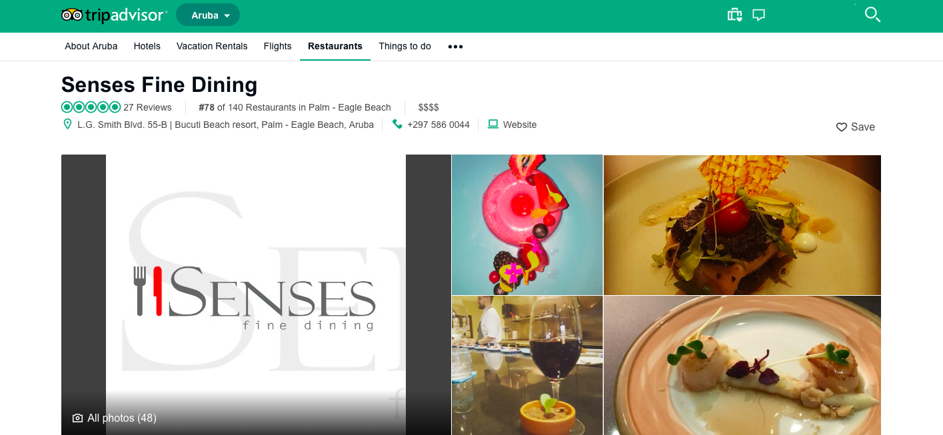The height and width of the screenshot is (435, 943).
Task: Go to the Hotels tab
Action: tap(147, 46)
